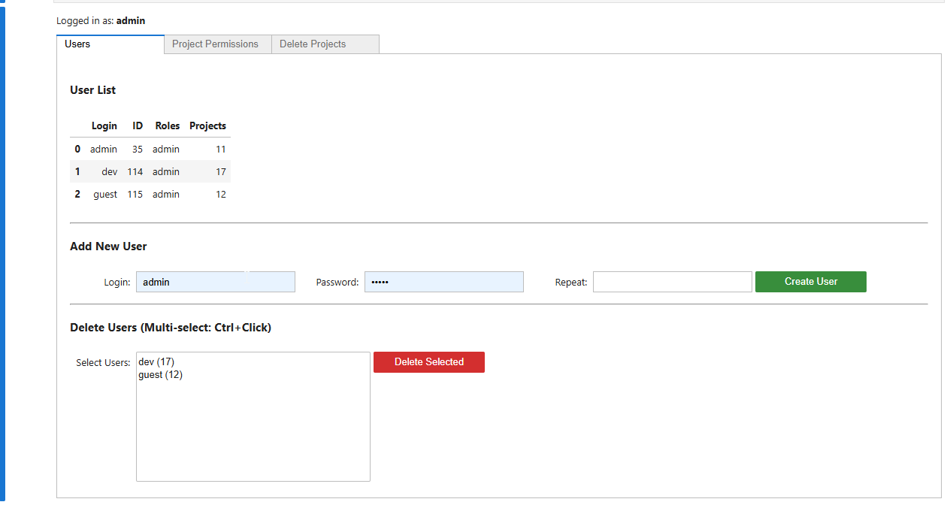The width and height of the screenshot is (950, 508).
Task: Click the Login column header
Action: tap(104, 126)
